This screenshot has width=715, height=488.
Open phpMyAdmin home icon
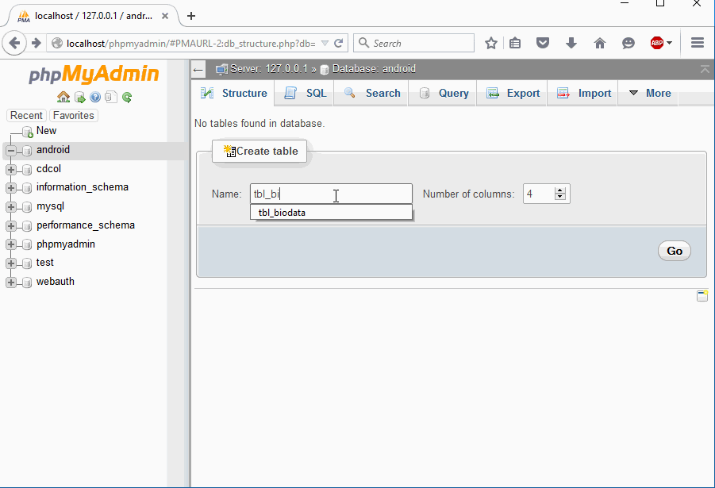63,97
